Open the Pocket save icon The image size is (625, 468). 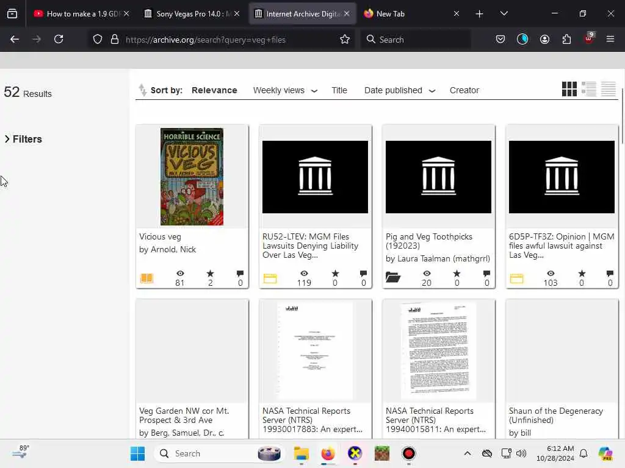[500, 39]
